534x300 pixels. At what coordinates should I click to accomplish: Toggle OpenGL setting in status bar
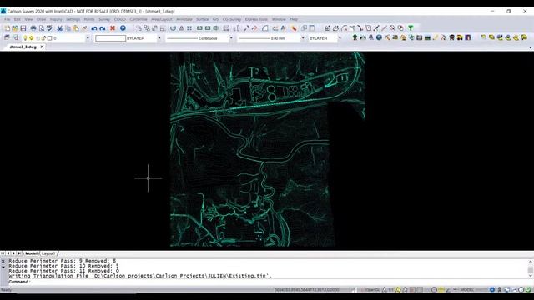[x=372, y=290]
